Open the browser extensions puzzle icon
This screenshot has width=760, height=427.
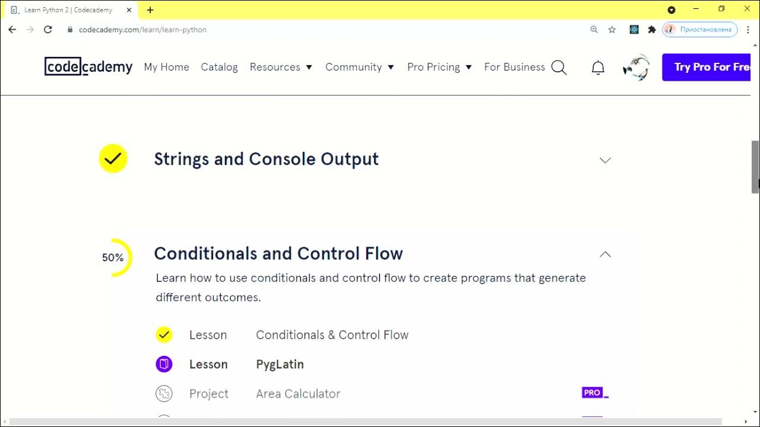(x=652, y=30)
